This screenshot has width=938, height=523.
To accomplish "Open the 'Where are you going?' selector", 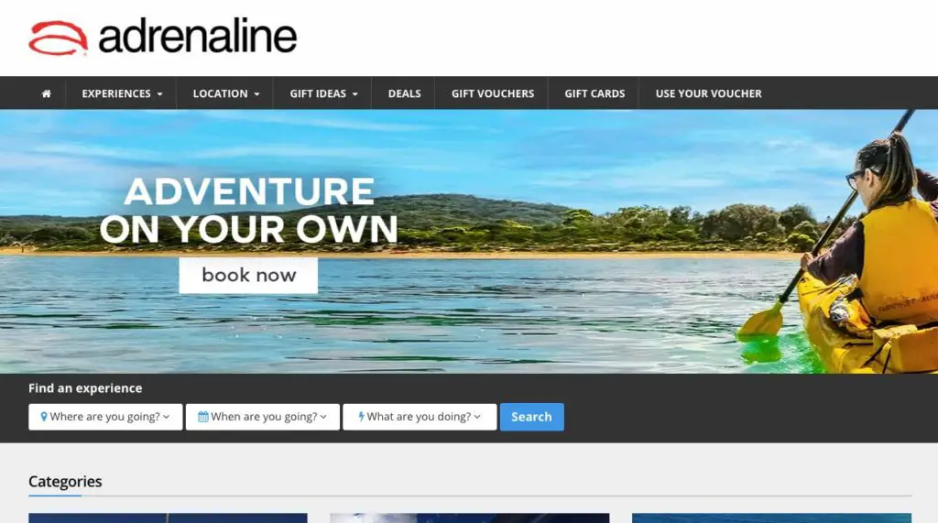I will click(105, 417).
